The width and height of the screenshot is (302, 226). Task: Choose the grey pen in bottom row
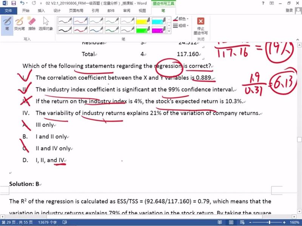(x=127, y=30)
